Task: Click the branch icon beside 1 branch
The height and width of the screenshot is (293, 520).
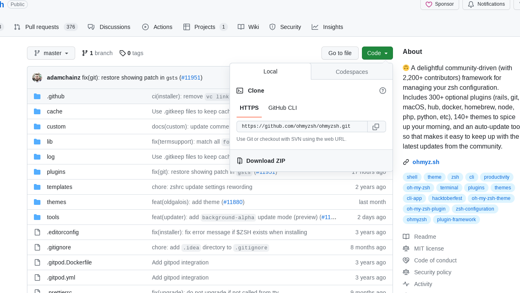Action: tap(85, 53)
